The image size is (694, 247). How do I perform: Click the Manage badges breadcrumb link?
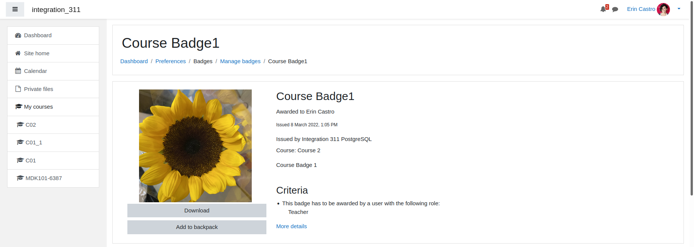pos(240,61)
